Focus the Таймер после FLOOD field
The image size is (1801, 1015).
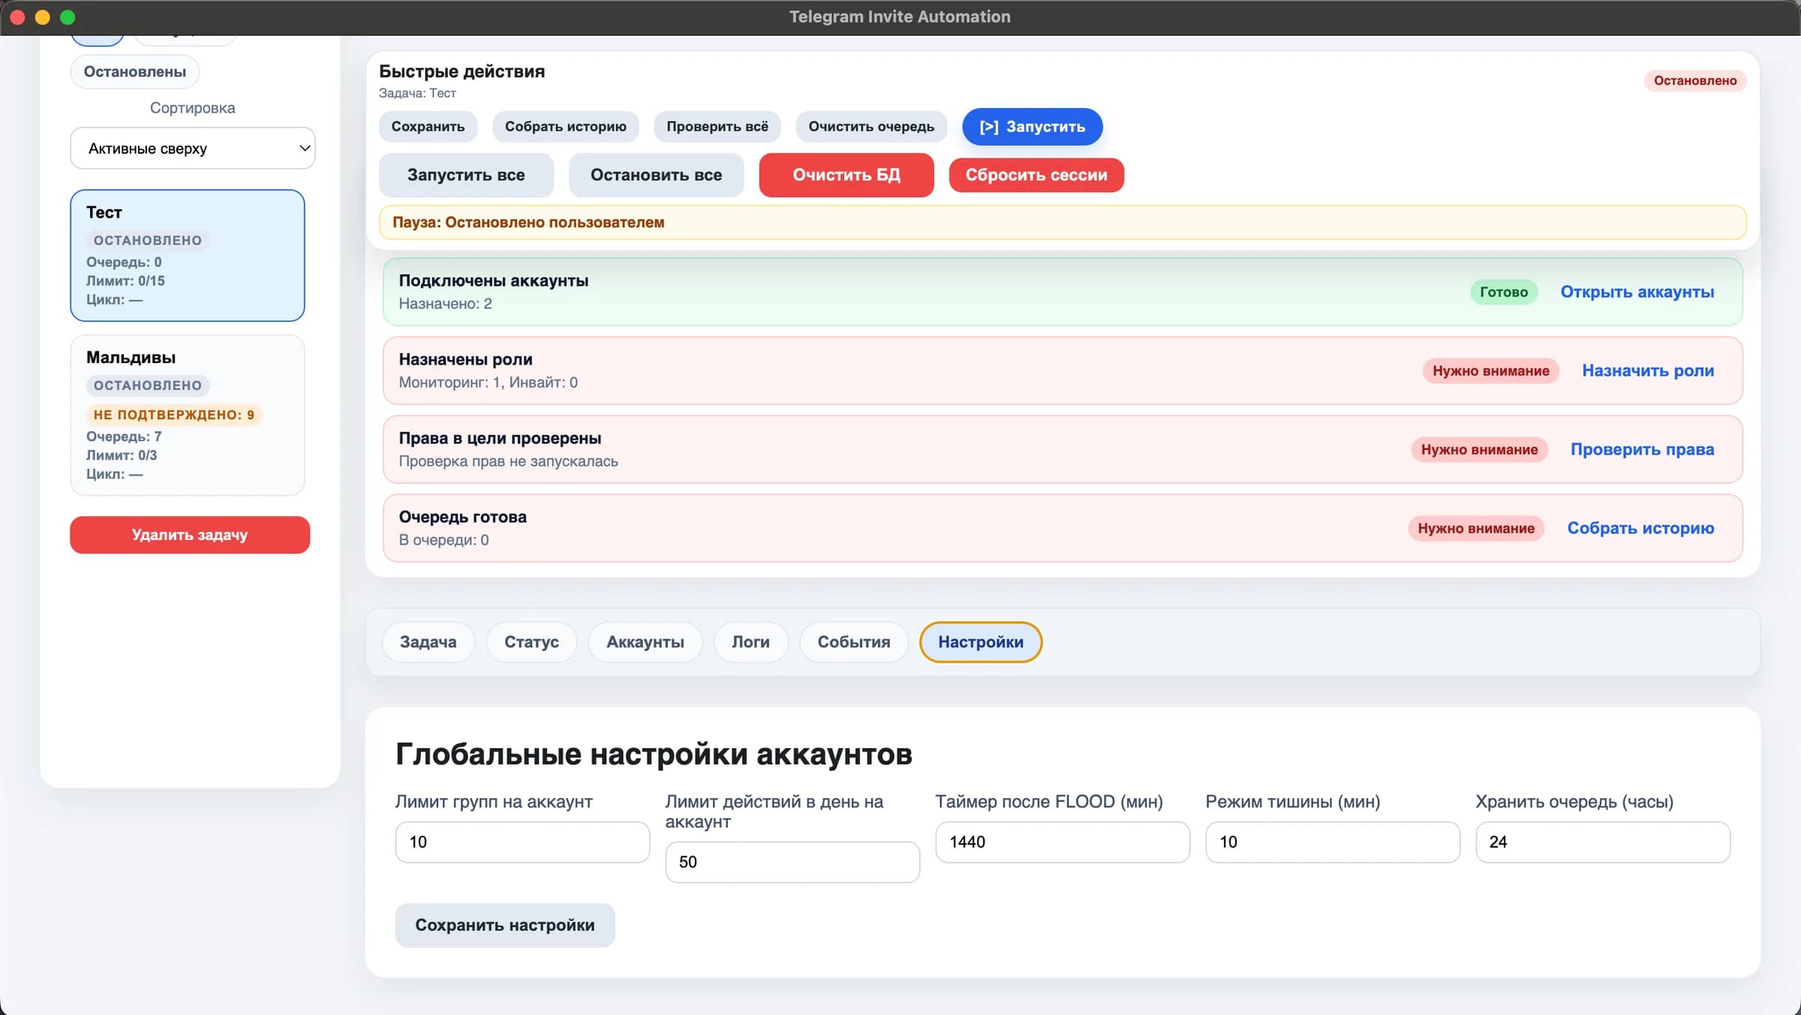tap(1063, 842)
